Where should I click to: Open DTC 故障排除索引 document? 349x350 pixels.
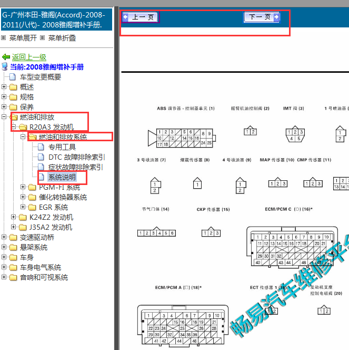[77, 157]
